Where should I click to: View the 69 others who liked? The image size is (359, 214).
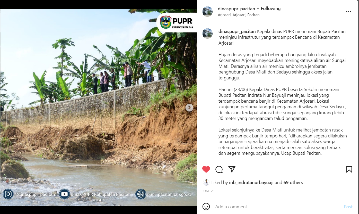point(293,183)
